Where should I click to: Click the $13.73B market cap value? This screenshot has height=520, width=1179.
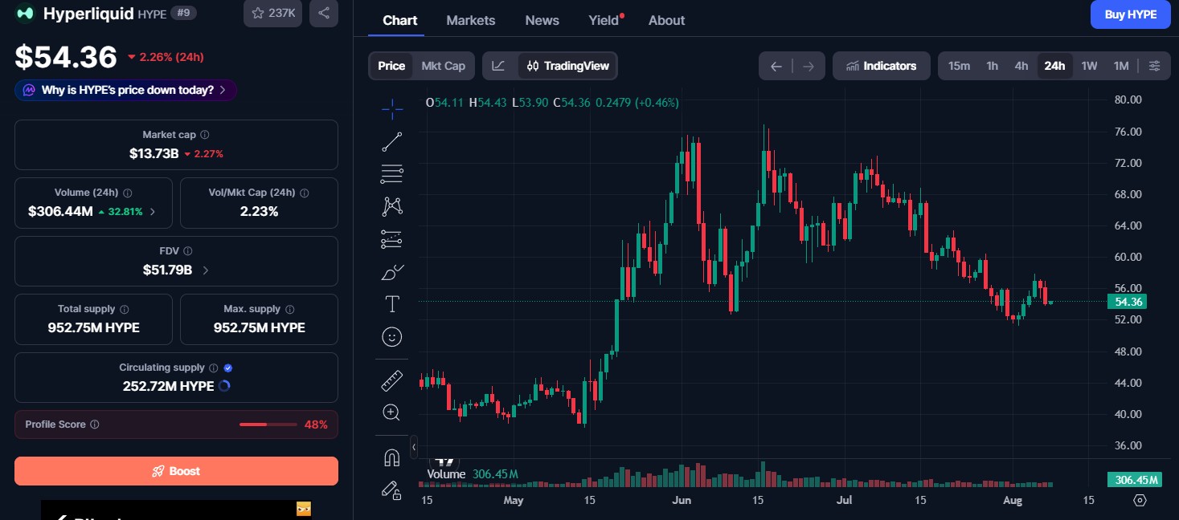154,153
